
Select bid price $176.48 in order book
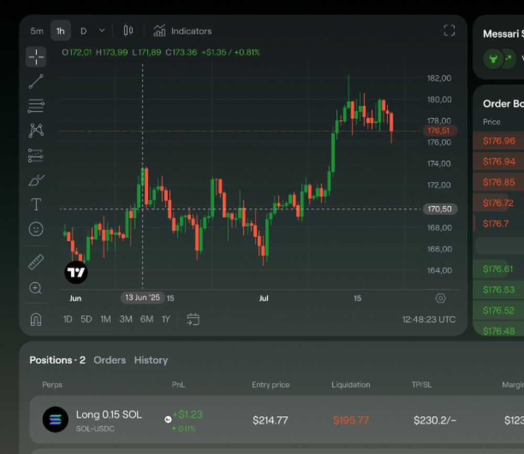click(x=499, y=330)
